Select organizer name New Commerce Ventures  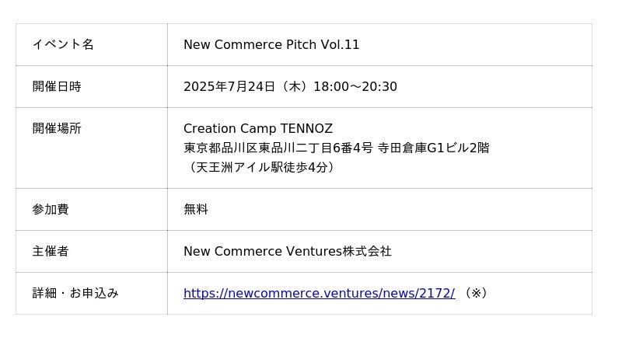click(263, 251)
